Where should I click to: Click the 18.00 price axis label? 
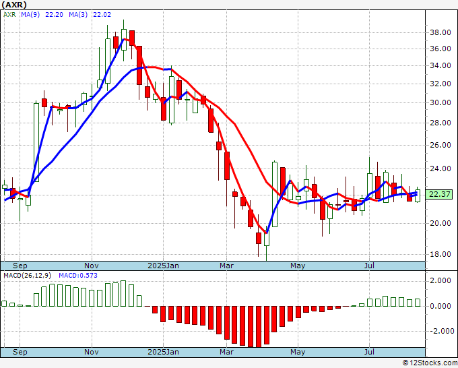pos(440,254)
